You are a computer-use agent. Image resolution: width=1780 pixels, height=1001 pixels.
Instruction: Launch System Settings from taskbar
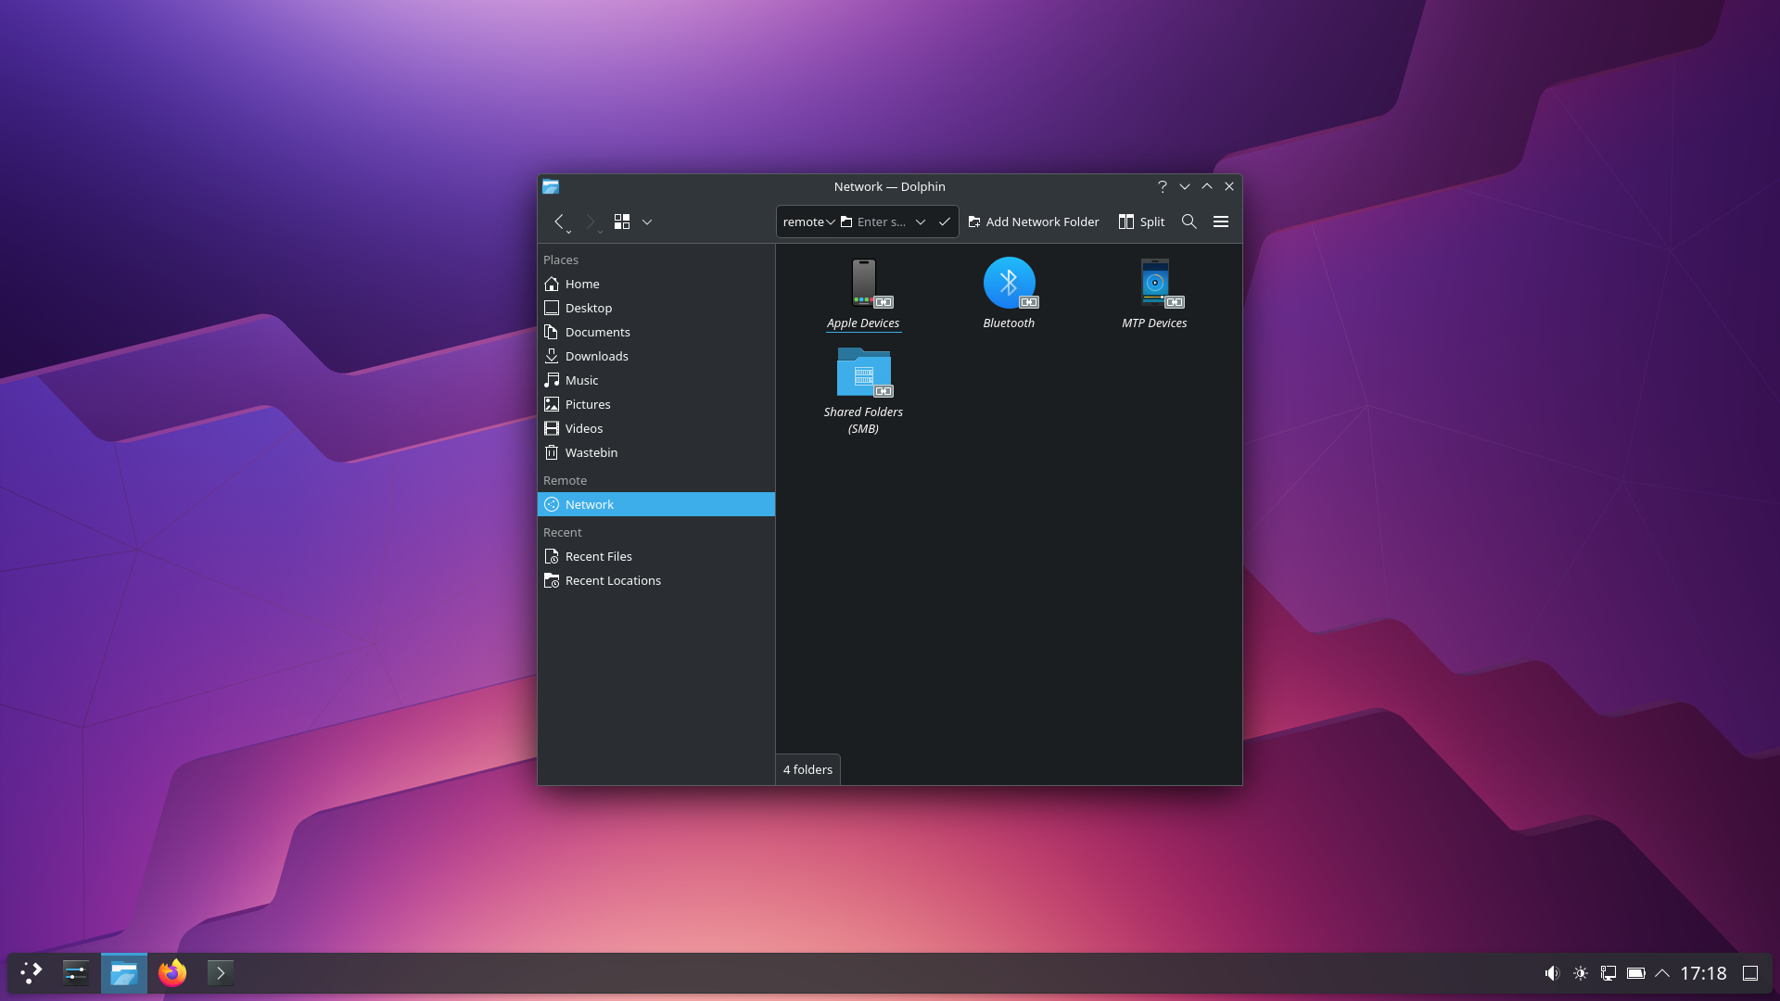click(76, 973)
